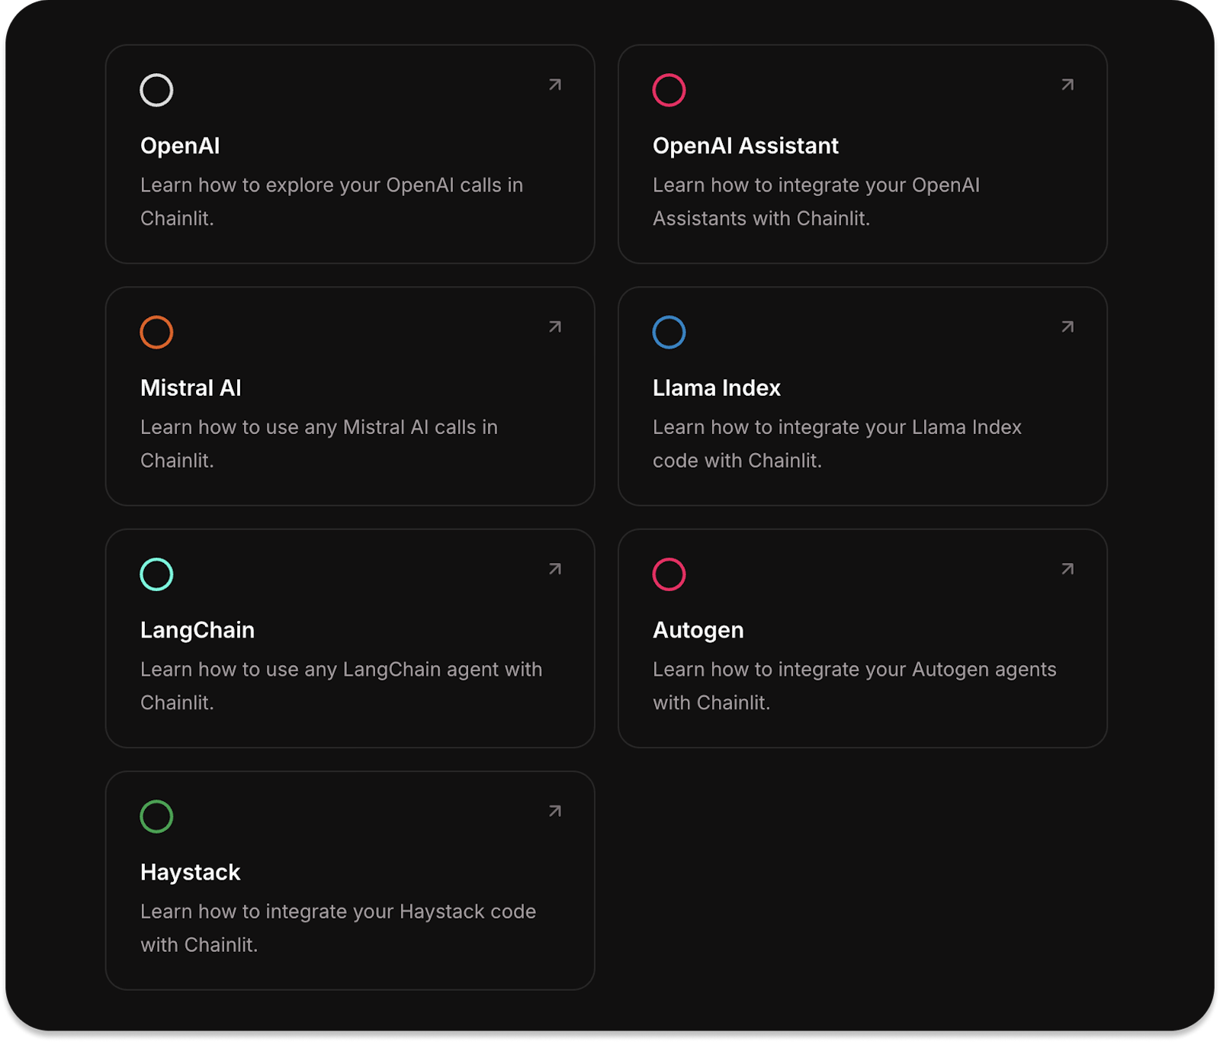Click the arrow icon on Autogen card
Viewport: 1220px width, 1042px height.
(x=1067, y=569)
